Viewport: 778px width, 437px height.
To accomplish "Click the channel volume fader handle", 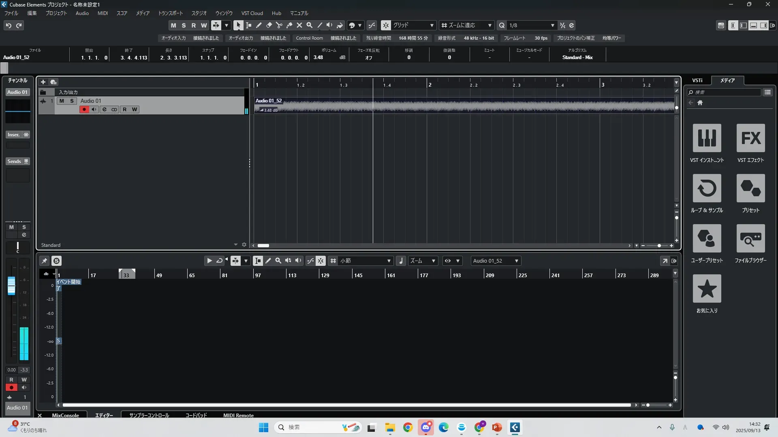I will click(x=11, y=286).
